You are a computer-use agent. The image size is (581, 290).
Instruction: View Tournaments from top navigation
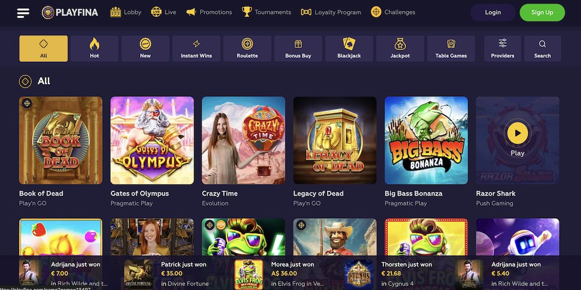pyautogui.click(x=267, y=12)
